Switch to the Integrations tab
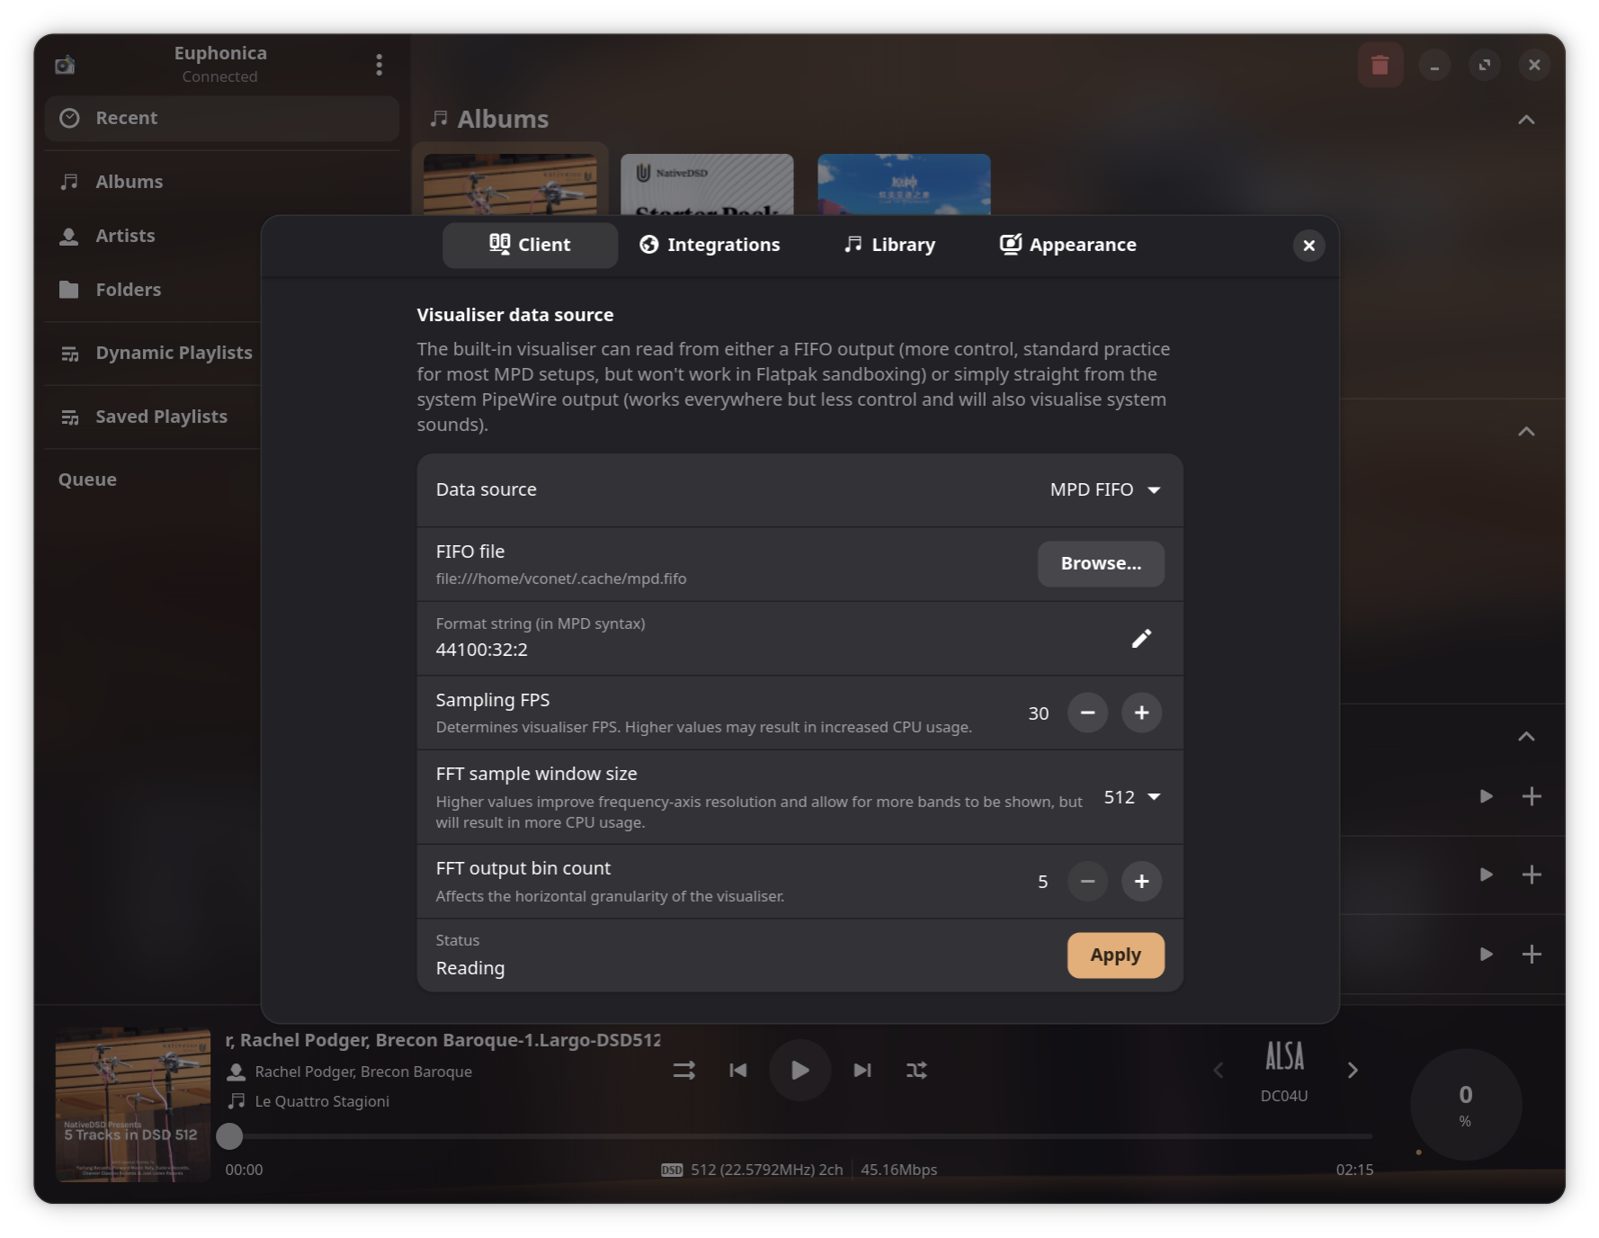The height and width of the screenshot is (1238, 1599). 710,245
